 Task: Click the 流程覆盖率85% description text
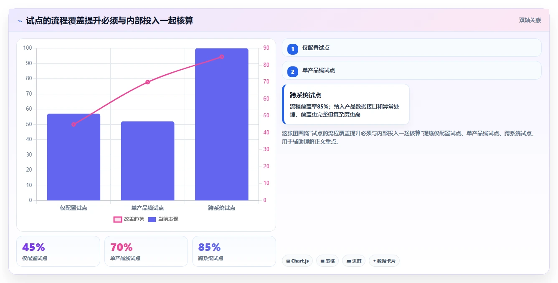click(x=345, y=110)
